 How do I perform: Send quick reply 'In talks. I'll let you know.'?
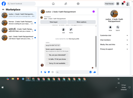(57, 59)
